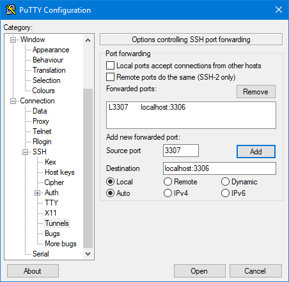Image resolution: width=289 pixels, height=282 pixels.
Task: Open the Cipher category
Action: pos(54,182)
